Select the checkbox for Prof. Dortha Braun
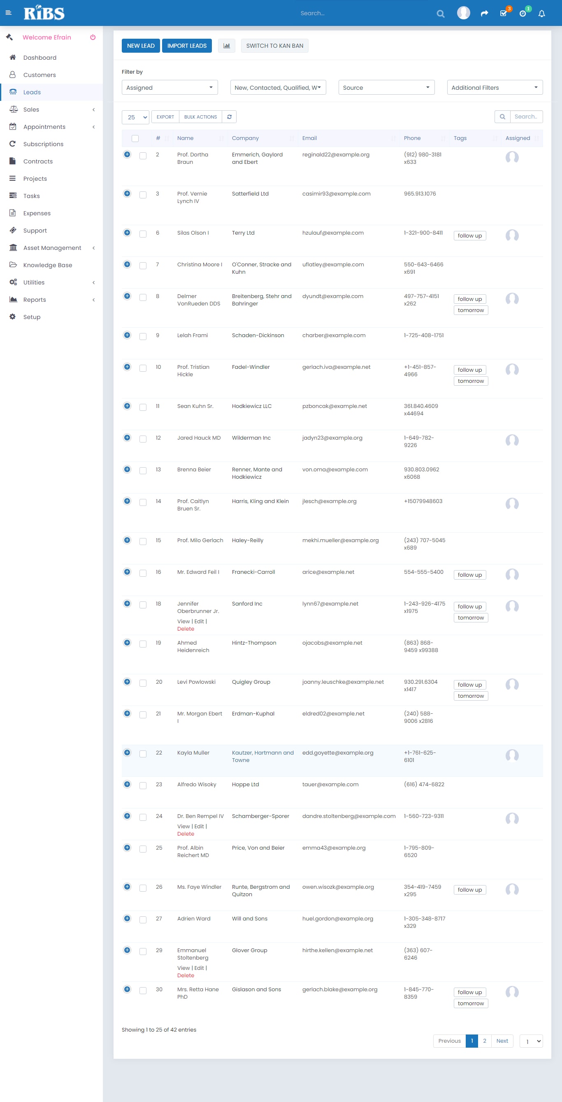This screenshot has height=1102, width=562. tap(143, 156)
